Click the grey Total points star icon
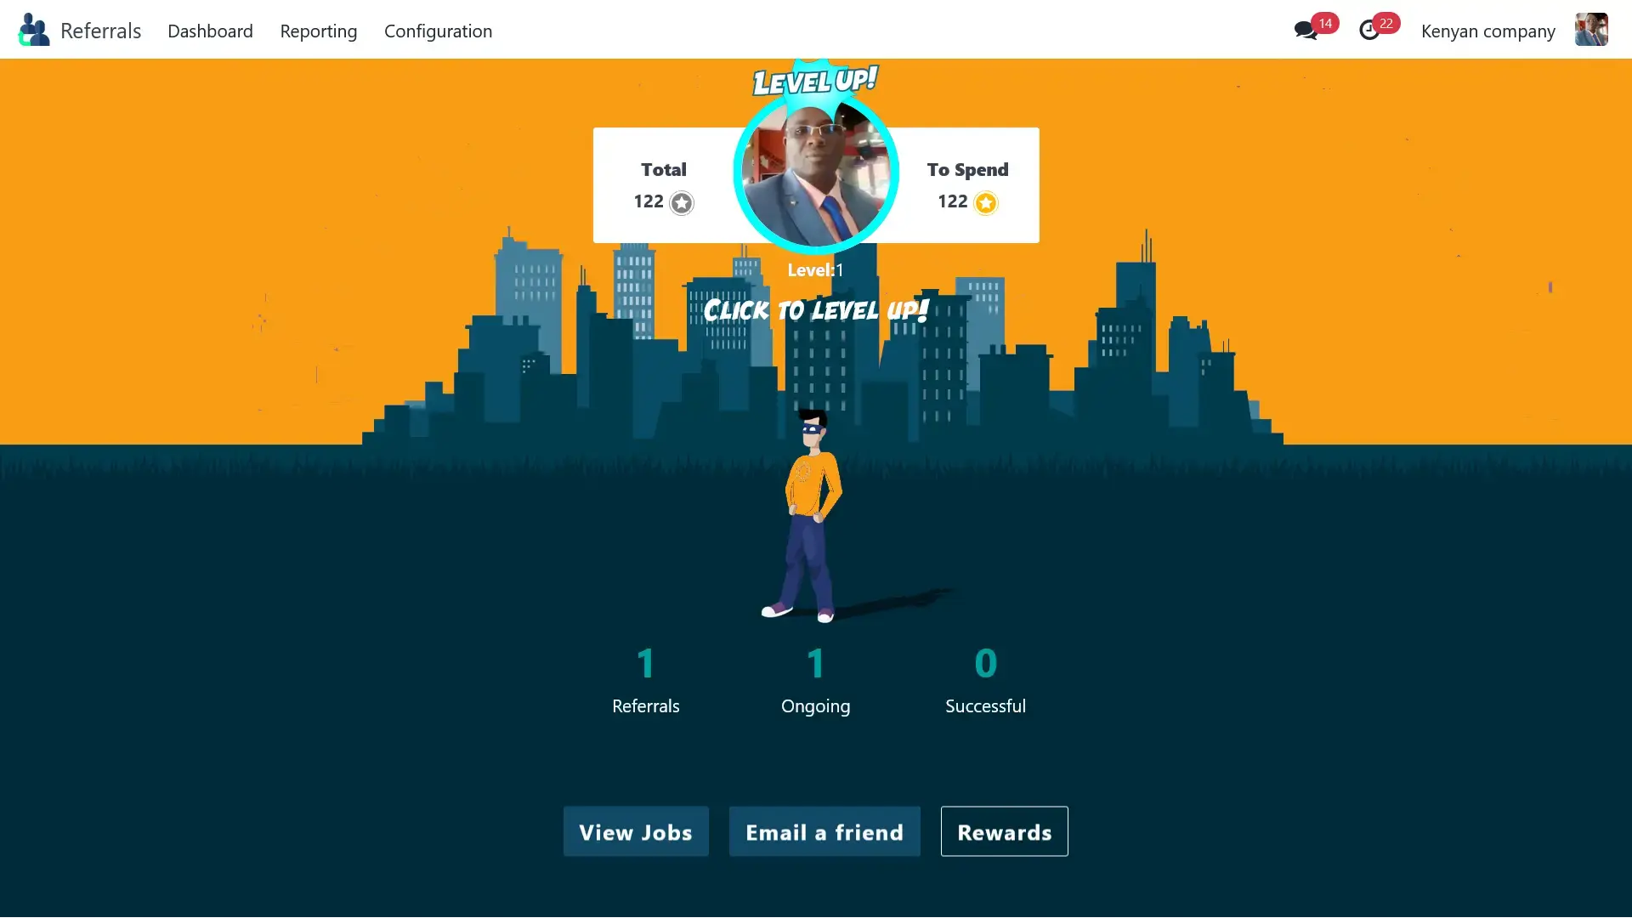Screen dimensions: 1632x918 point(682,203)
